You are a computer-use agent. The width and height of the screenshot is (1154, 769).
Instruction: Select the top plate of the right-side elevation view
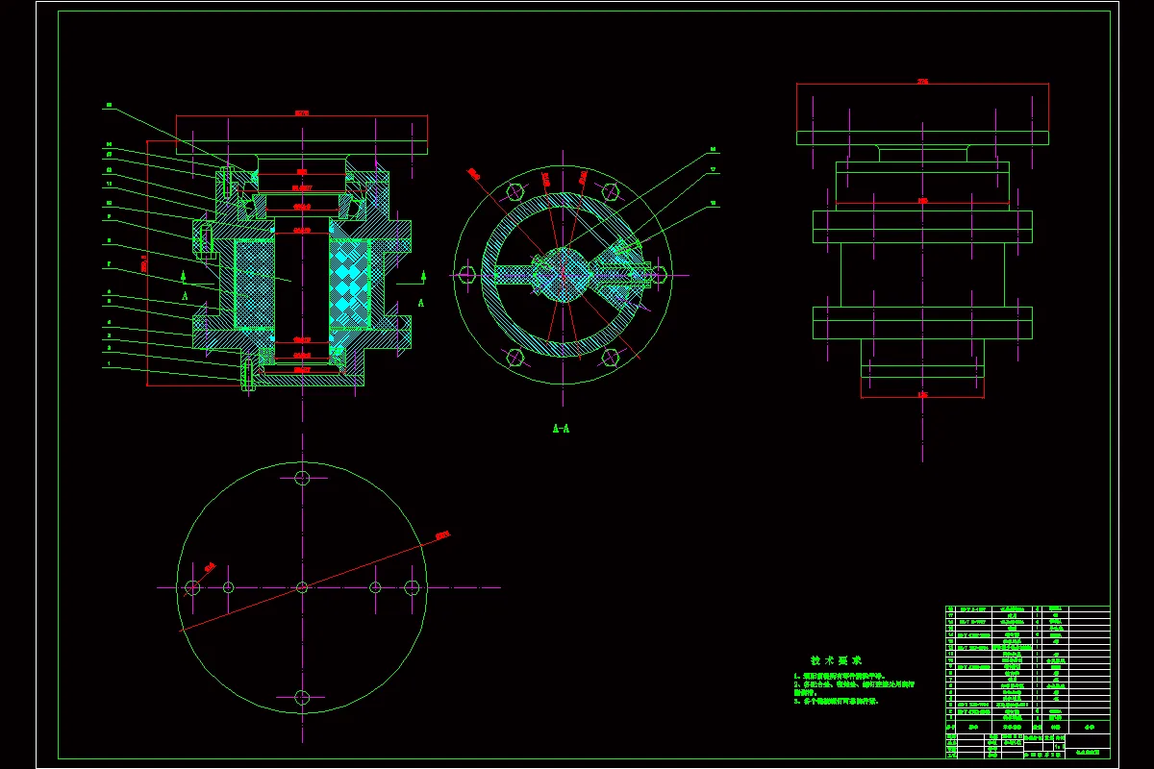point(922,137)
